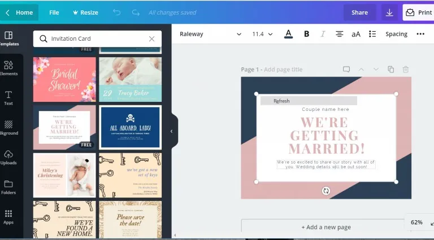Select the Miley's Christening template

(64, 175)
